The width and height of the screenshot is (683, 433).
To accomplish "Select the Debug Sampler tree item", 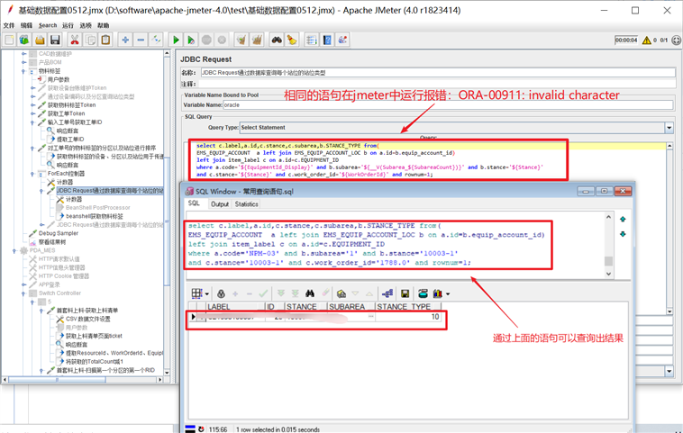I will coord(59,233).
